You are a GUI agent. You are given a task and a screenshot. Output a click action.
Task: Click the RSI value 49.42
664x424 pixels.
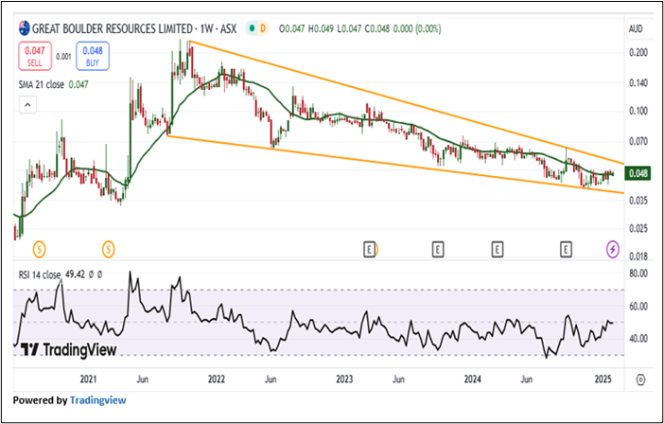pyautogui.click(x=76, y=274)
